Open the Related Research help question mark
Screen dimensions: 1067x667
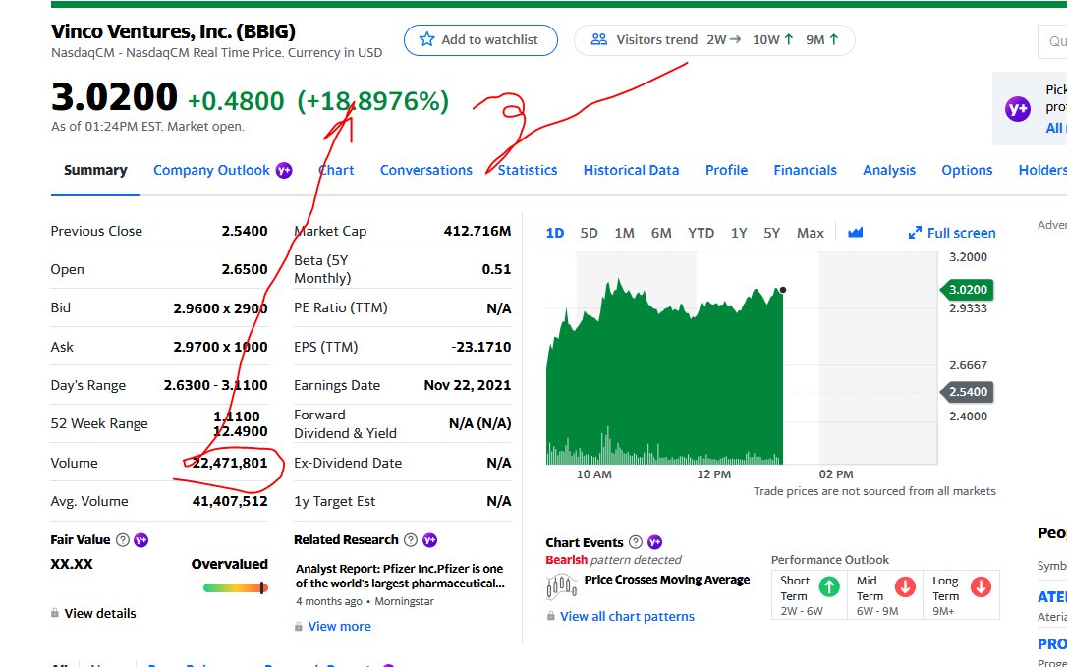(411, 539)
